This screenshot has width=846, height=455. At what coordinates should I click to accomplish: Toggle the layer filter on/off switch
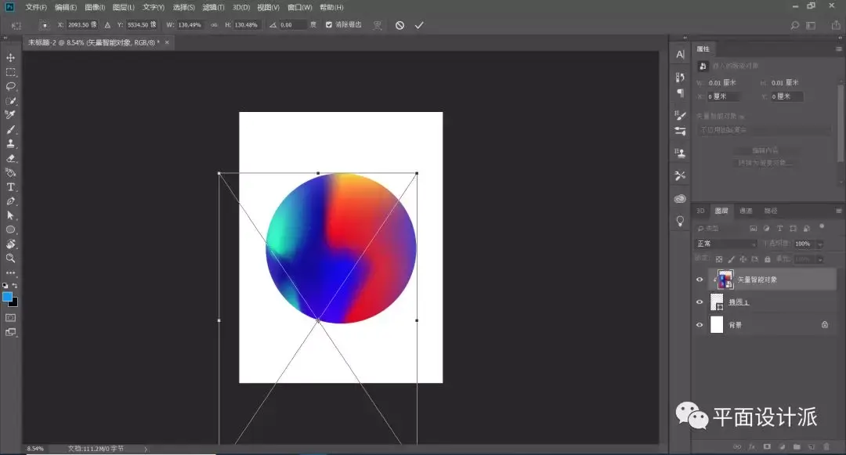tap(822, 227)
